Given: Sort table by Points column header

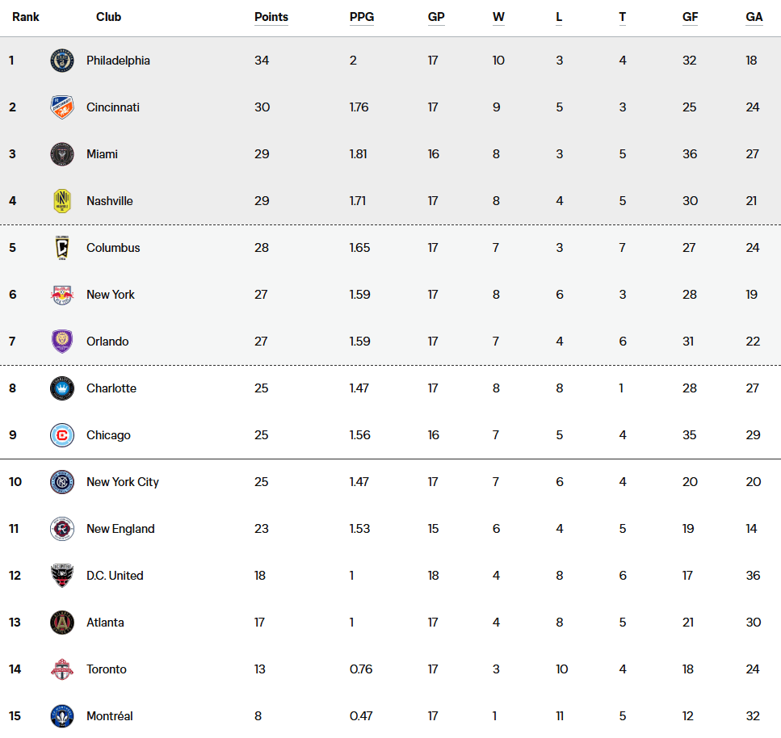Looking at the screenshot, I should pyautogui.click(x=271, y=17).
